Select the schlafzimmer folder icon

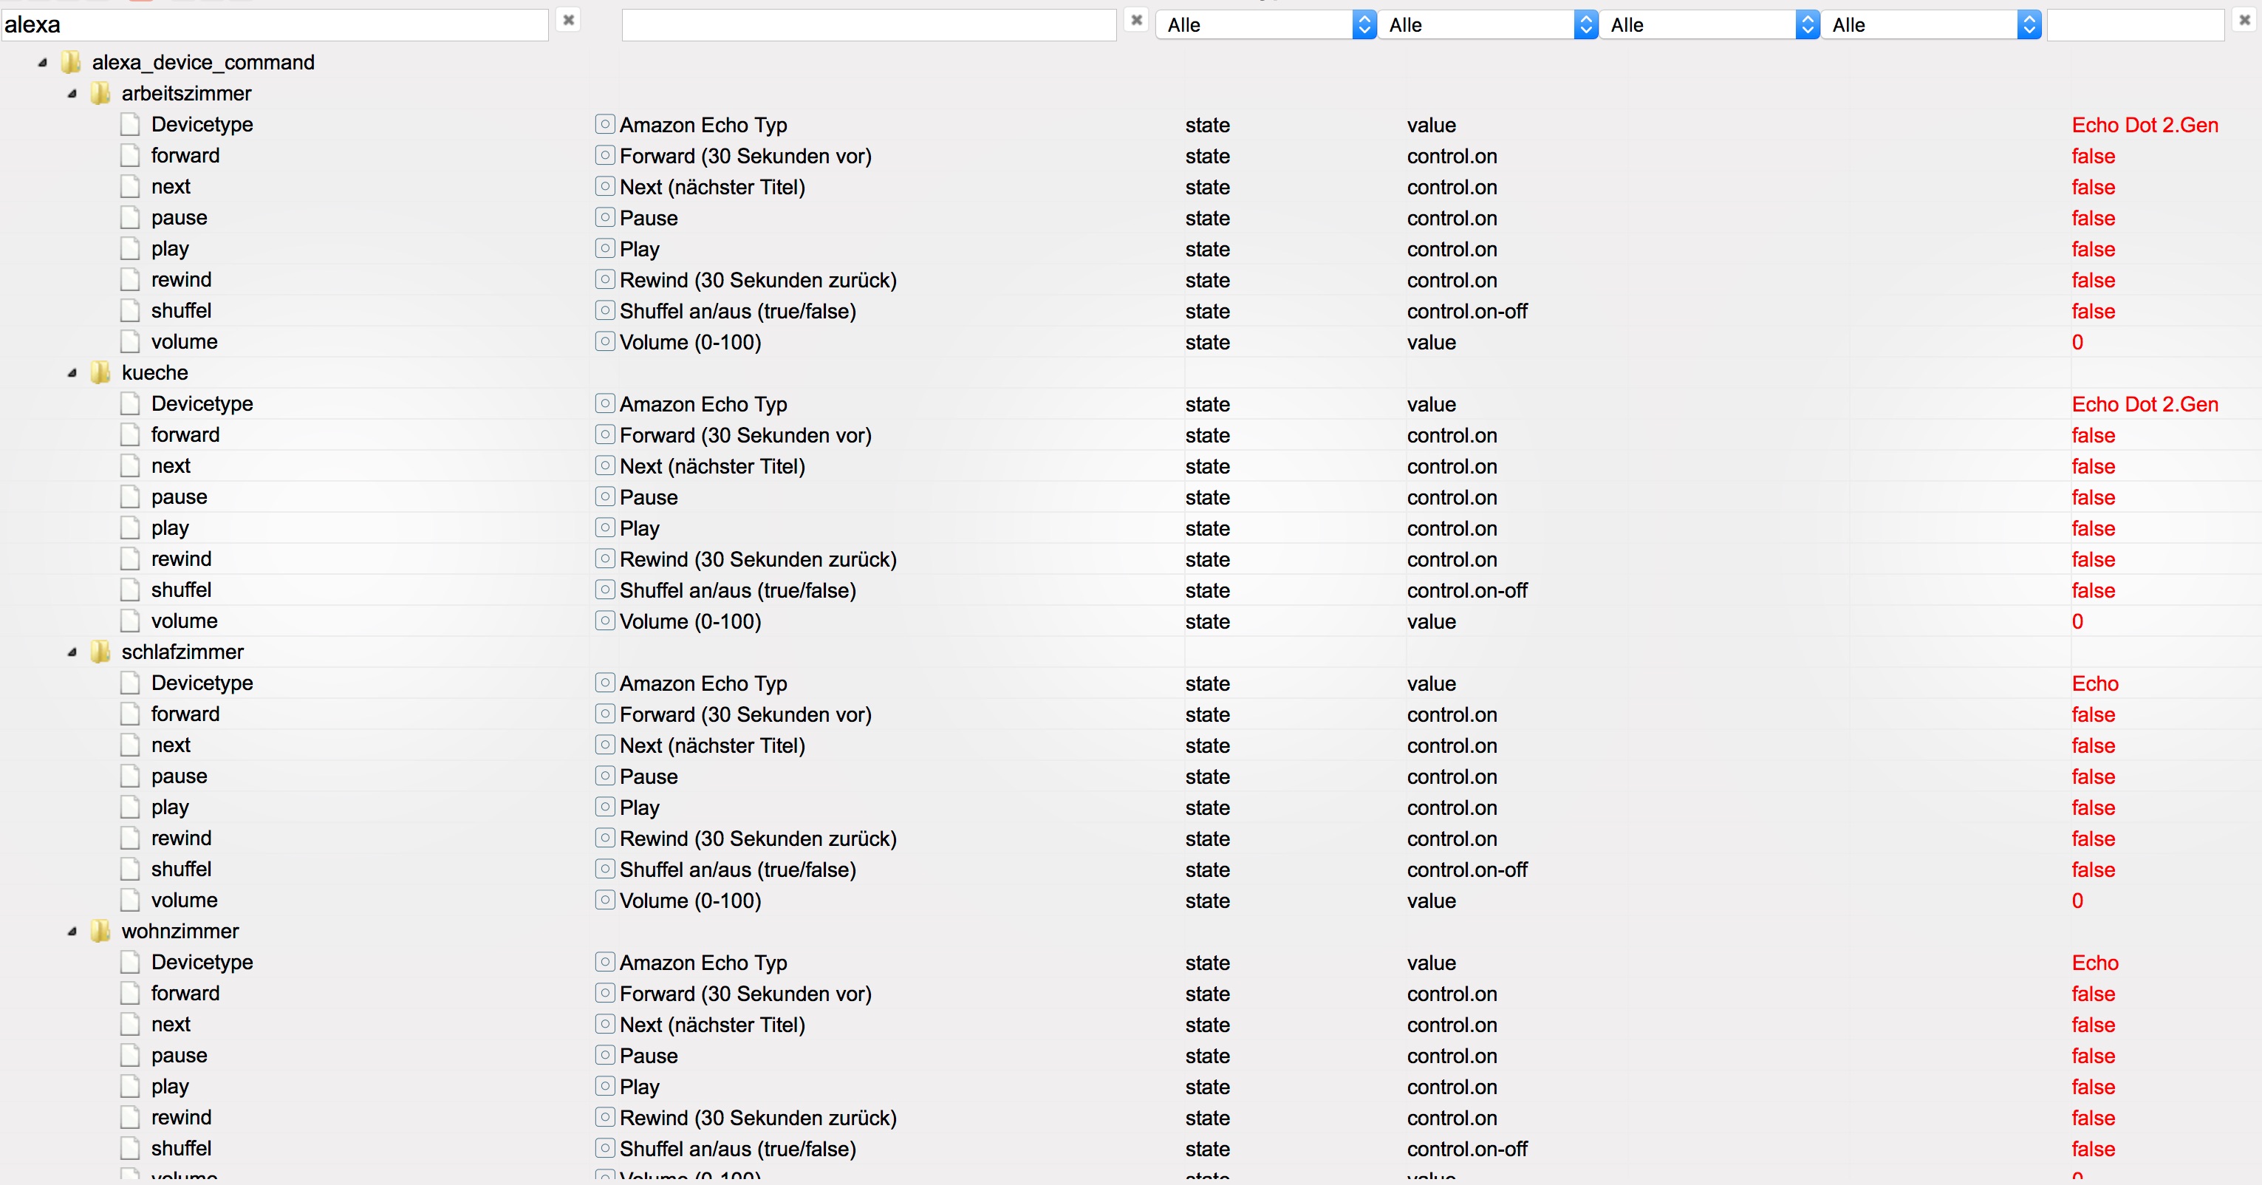(x=101, y=652)
